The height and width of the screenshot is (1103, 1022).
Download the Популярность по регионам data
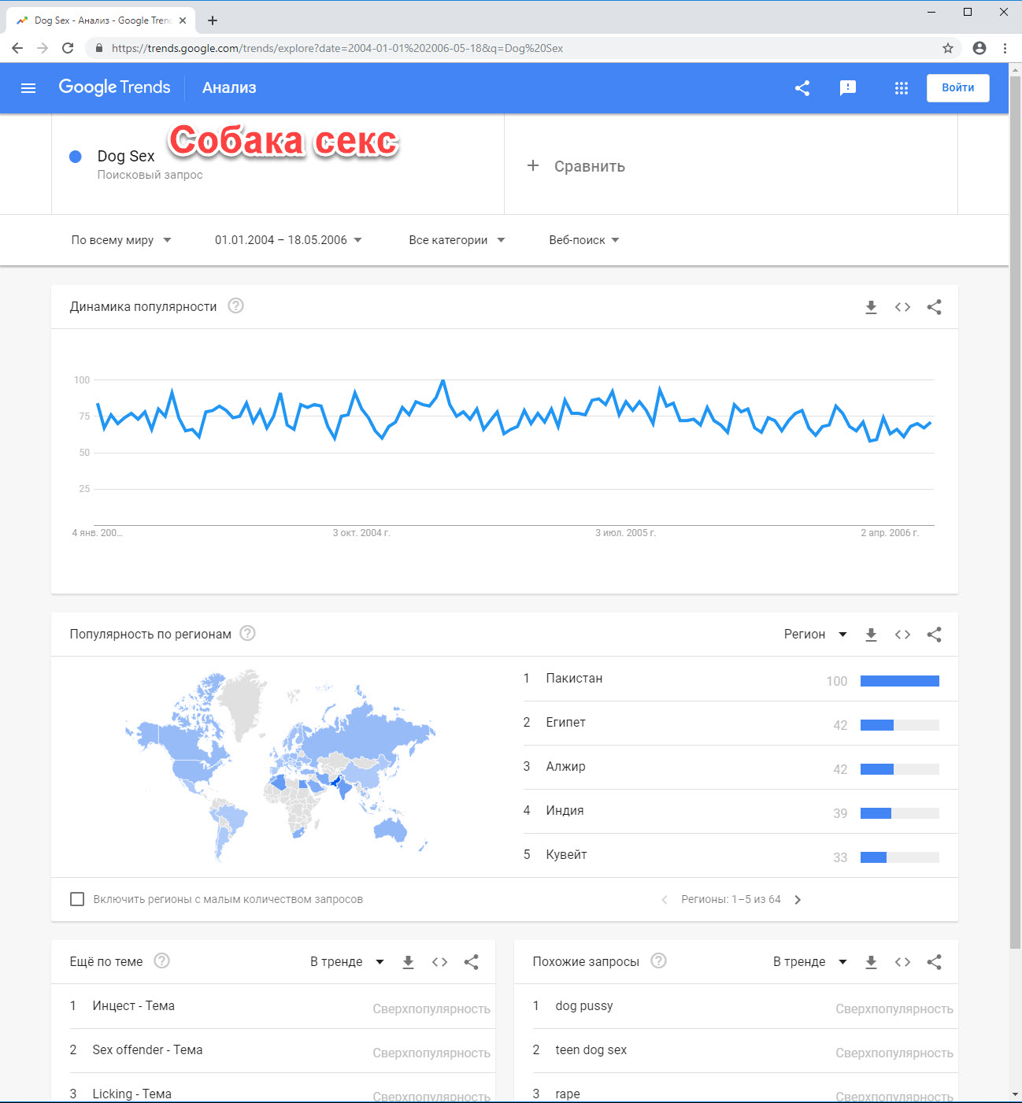pyautogui.click(x=871, y=635)
